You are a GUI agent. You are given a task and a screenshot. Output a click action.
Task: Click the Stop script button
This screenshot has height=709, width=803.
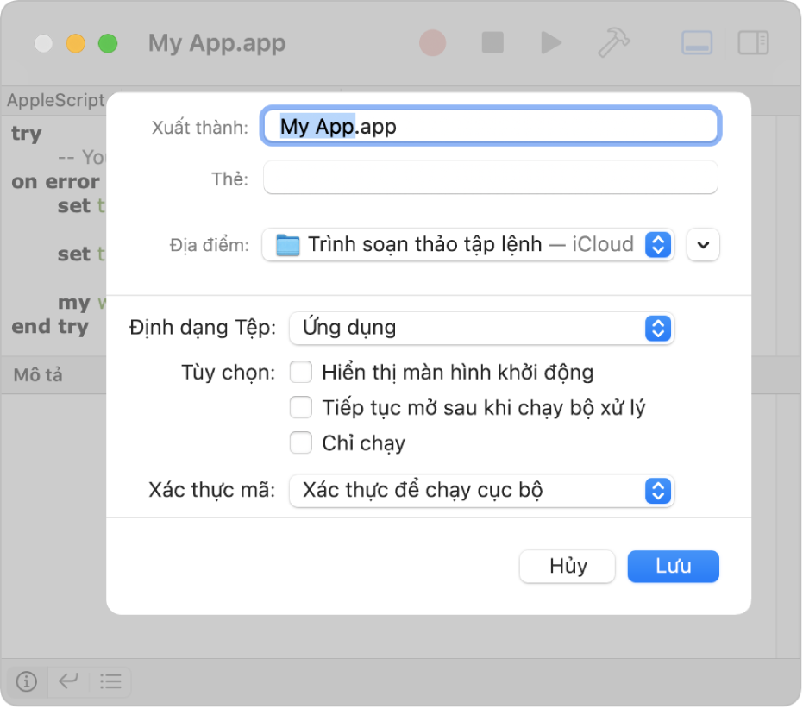pos(492,42)
